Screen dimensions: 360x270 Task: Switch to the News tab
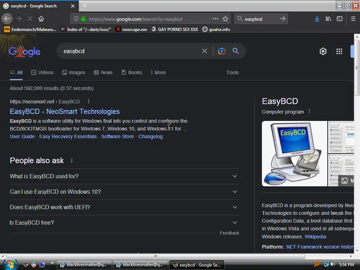click(x=103, y=72)
